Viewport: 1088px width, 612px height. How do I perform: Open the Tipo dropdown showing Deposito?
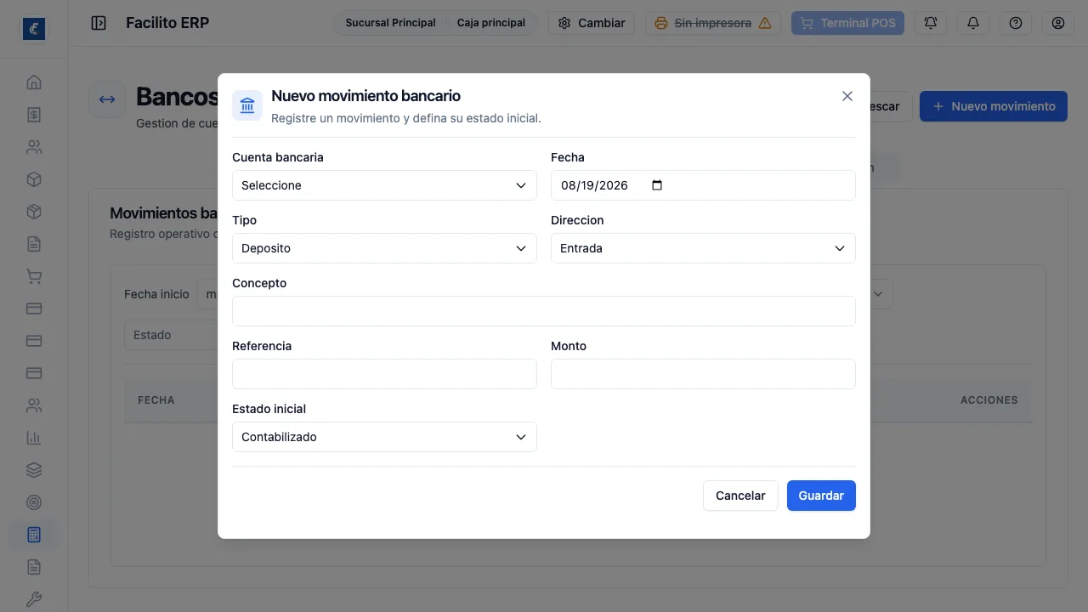(x=384, y=248)
